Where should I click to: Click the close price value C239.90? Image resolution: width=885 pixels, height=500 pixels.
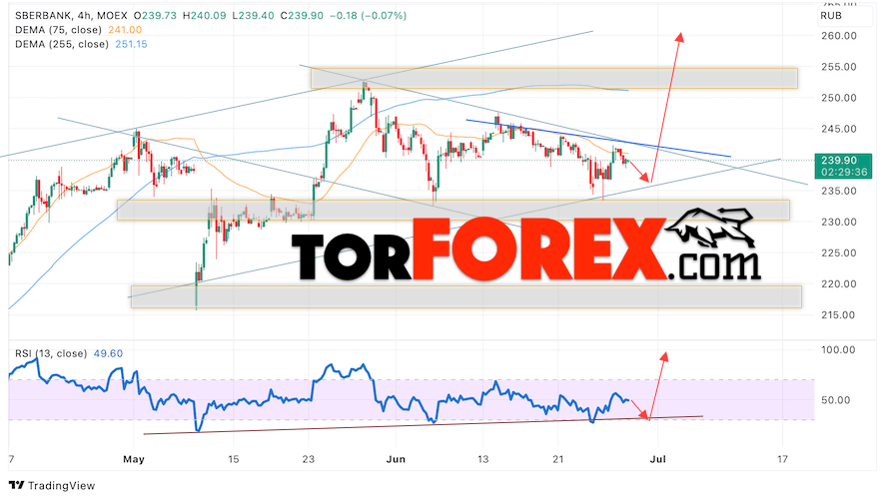(302, 16)
